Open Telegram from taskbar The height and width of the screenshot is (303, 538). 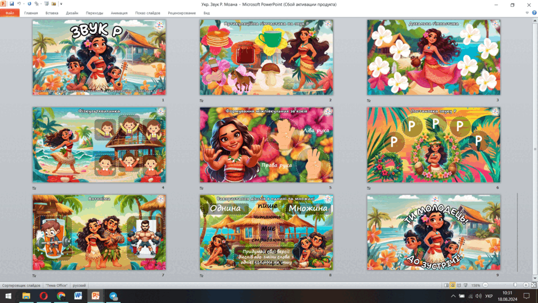[x=113, y=296]
